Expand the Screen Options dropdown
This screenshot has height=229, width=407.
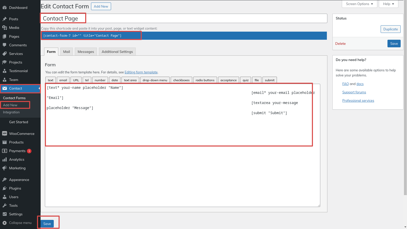coord(359,4)
